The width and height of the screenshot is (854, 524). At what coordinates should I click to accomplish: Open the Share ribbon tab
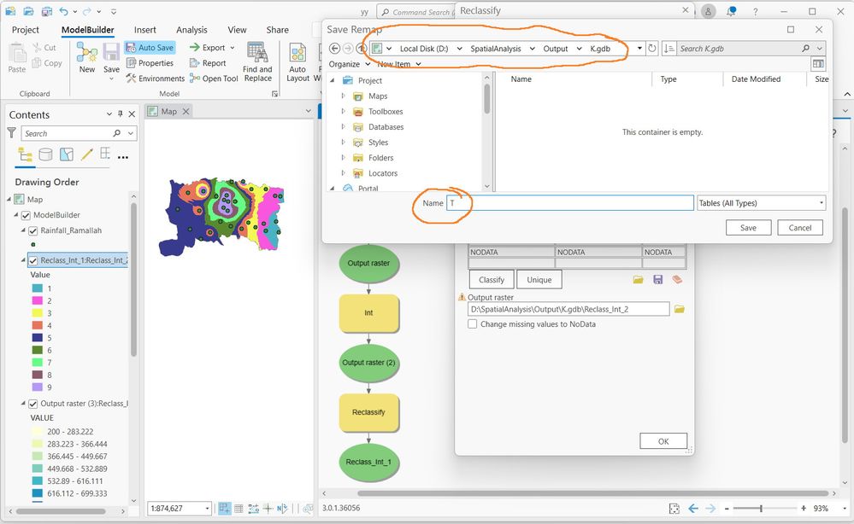point(277,30)
